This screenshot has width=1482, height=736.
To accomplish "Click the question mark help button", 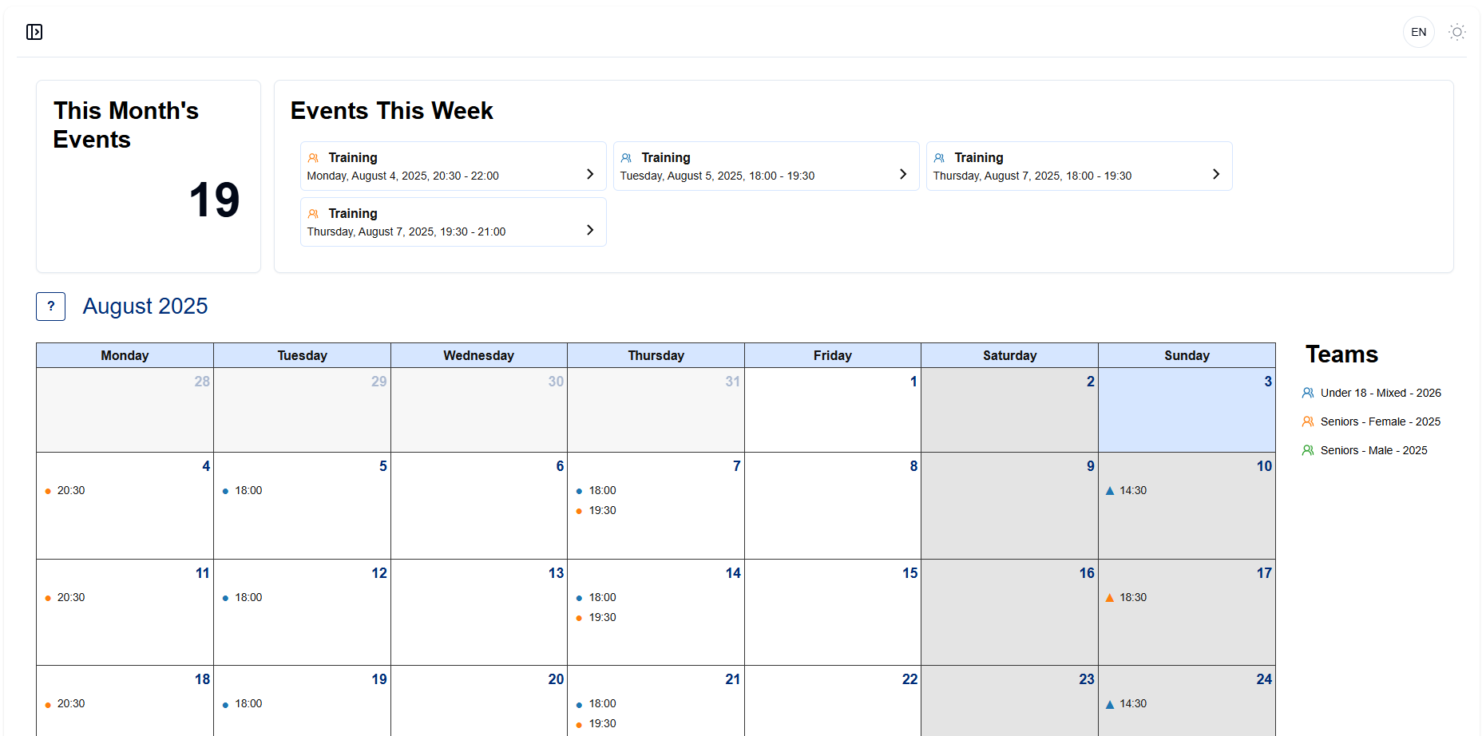I will pos(51,307).
